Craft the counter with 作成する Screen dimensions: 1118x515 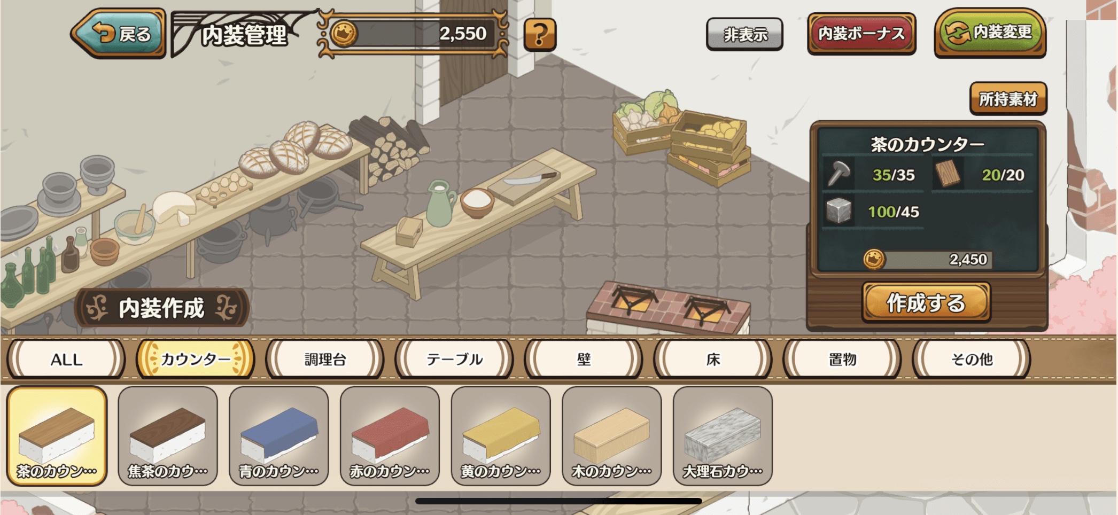[926, 302]
